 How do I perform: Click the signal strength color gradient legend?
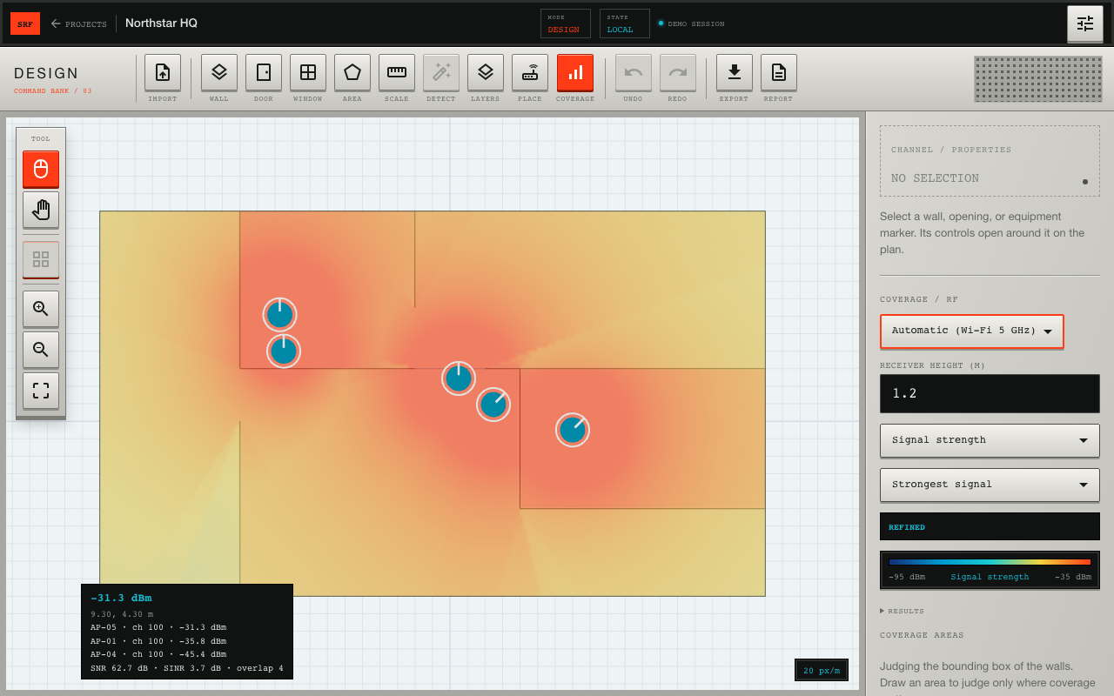(990, 562)
